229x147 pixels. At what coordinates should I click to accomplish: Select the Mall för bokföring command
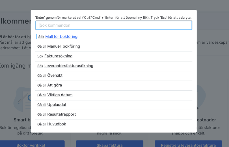(61, 37)
